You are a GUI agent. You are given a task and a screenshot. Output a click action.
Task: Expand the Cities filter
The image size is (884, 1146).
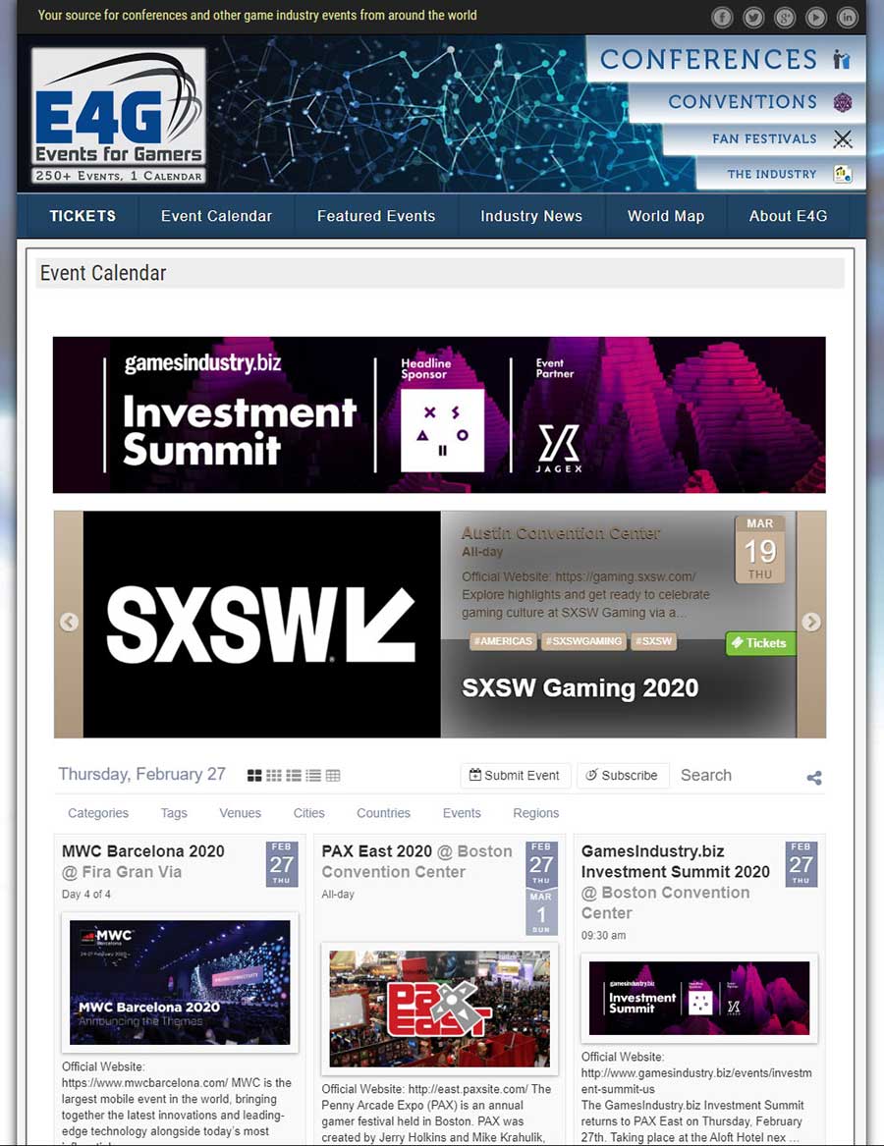[308, 813]
